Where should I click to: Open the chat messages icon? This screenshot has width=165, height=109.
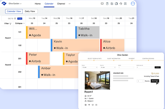(102, 4)
